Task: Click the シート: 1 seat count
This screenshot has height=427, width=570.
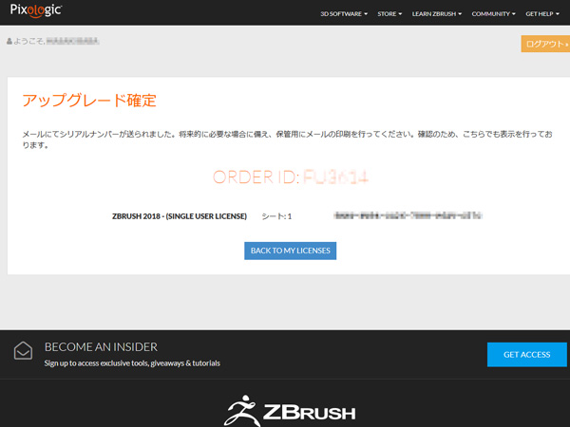Action: [276, 216]
